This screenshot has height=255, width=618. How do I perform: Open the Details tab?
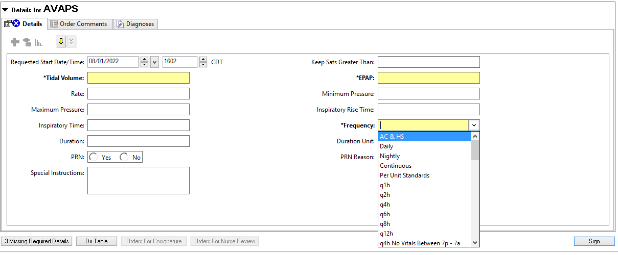(x=24, y=24)
